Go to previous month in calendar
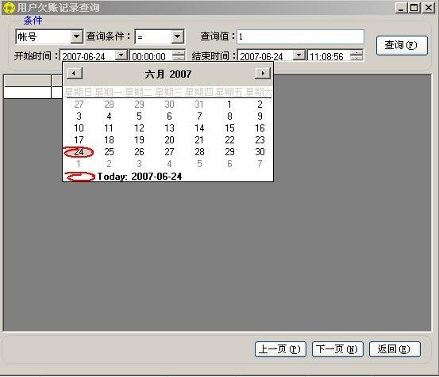Image resolution: width=439 pixels, height=377 pixels. pyautogui.click(x=75, y=74)
